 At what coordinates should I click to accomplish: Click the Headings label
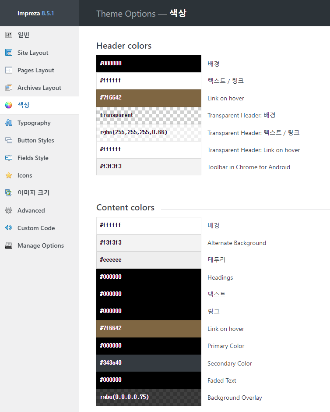click(x=220, y=277)
